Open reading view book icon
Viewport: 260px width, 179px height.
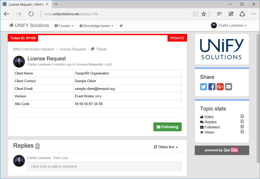[196, 14]
